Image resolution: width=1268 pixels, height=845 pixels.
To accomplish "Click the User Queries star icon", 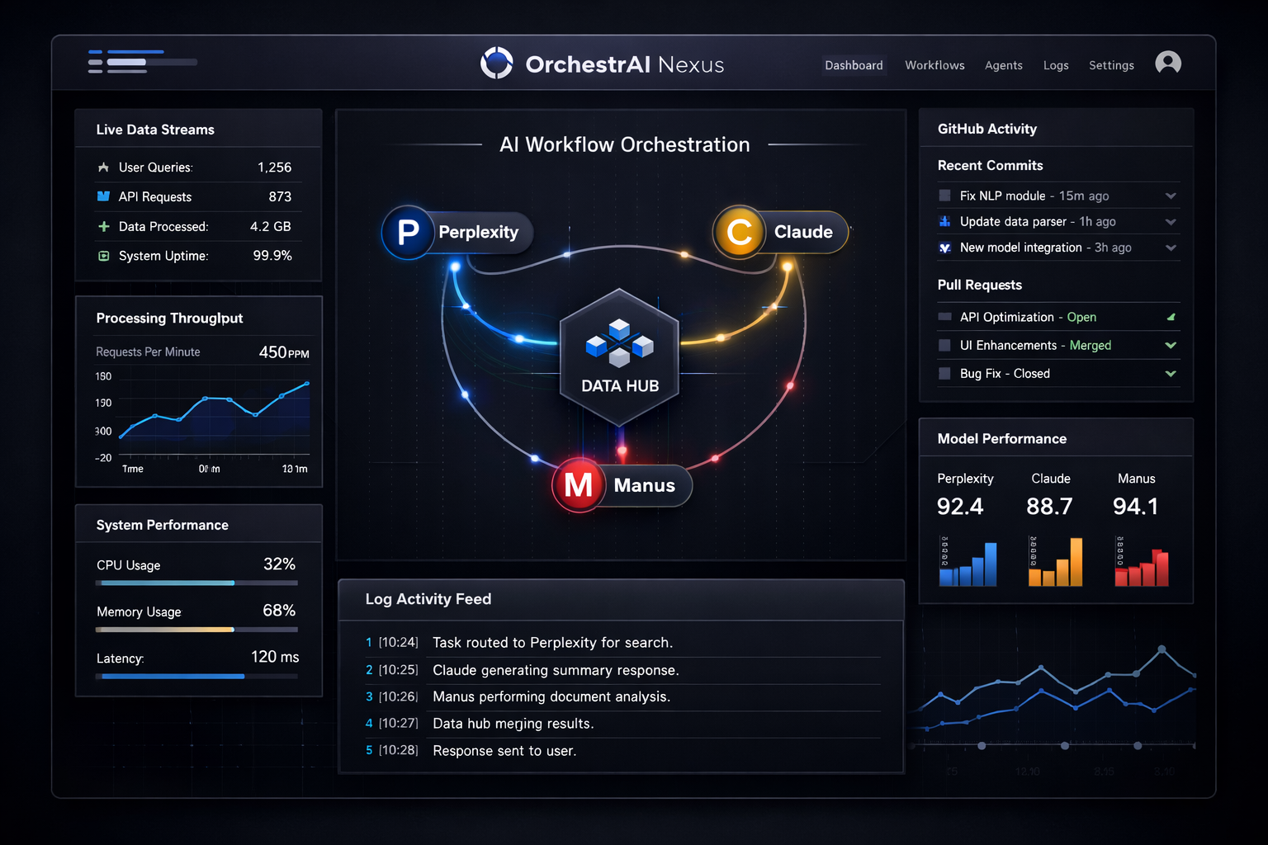I will coord(103,168).
